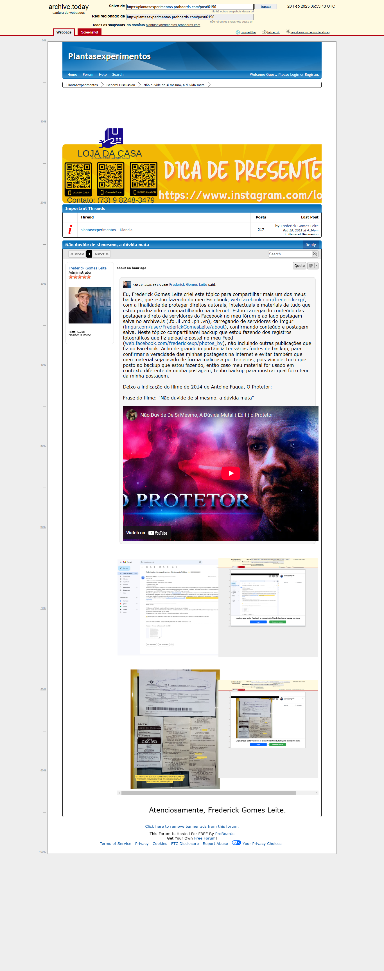Click the ProBoards link
This screenshot has height=971, width=384.
224,834
